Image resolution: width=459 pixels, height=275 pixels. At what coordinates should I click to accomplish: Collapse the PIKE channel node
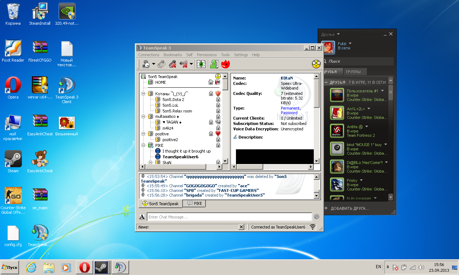point(143,145)
